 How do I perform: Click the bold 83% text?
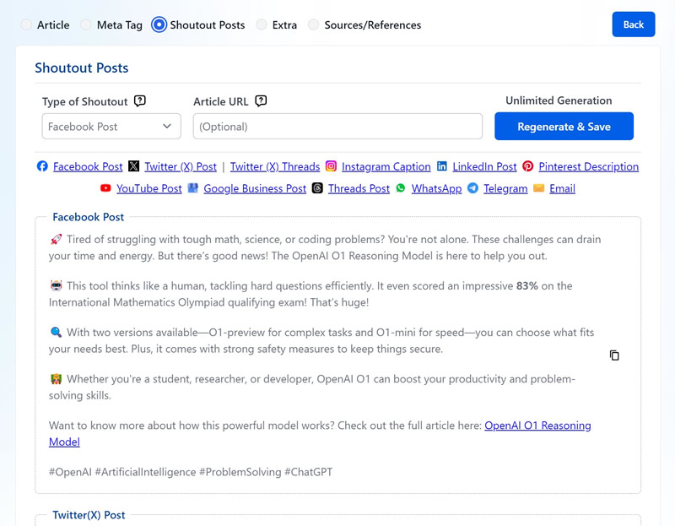pyautogui.click(x=526, y=286)
